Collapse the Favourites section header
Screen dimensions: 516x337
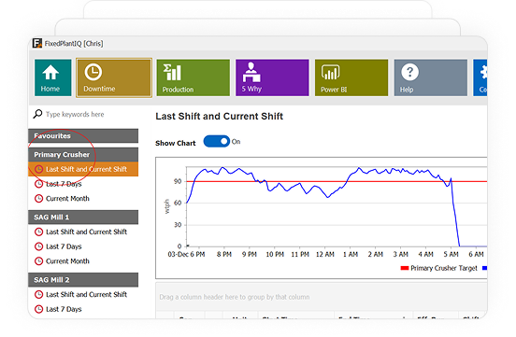tap(83, 135)
